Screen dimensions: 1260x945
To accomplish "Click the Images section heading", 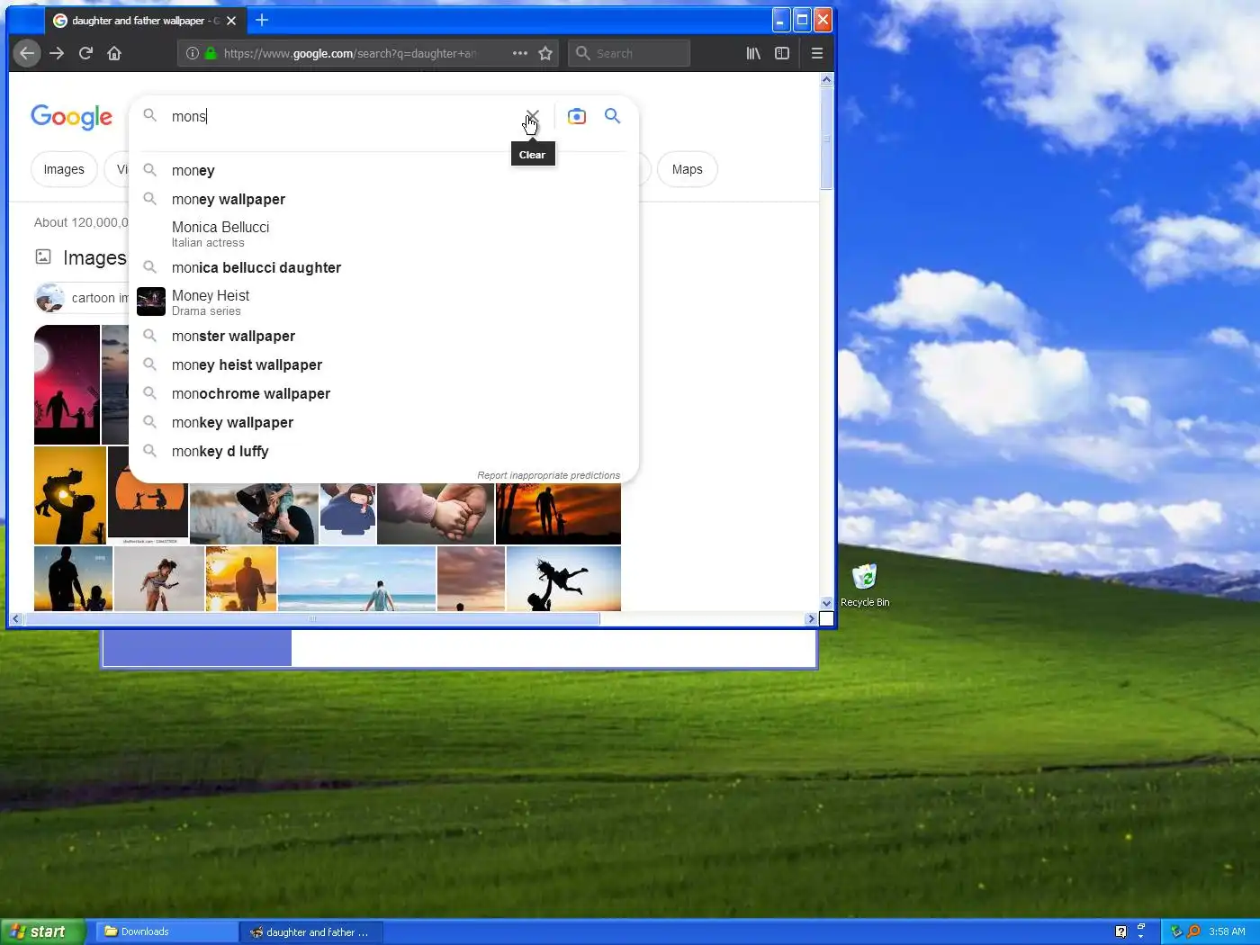I will point(94,258).
